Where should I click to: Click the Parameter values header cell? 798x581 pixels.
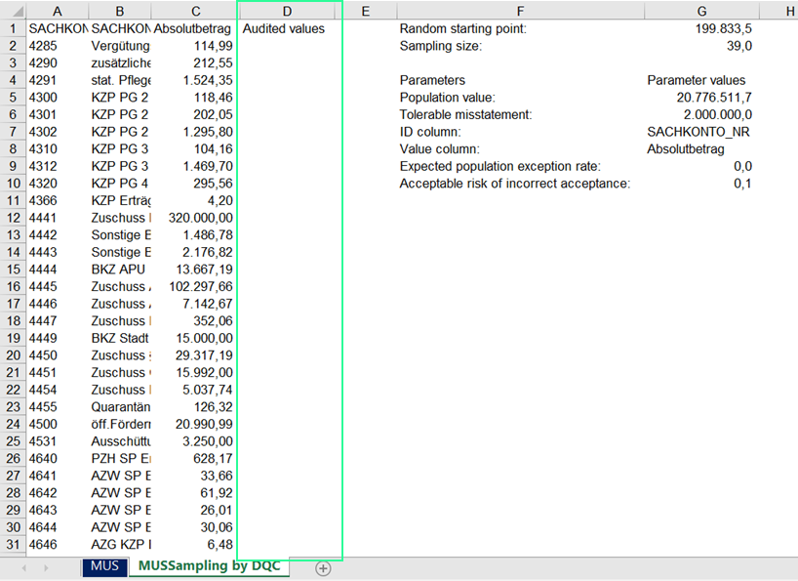click(x=700, y=80)
